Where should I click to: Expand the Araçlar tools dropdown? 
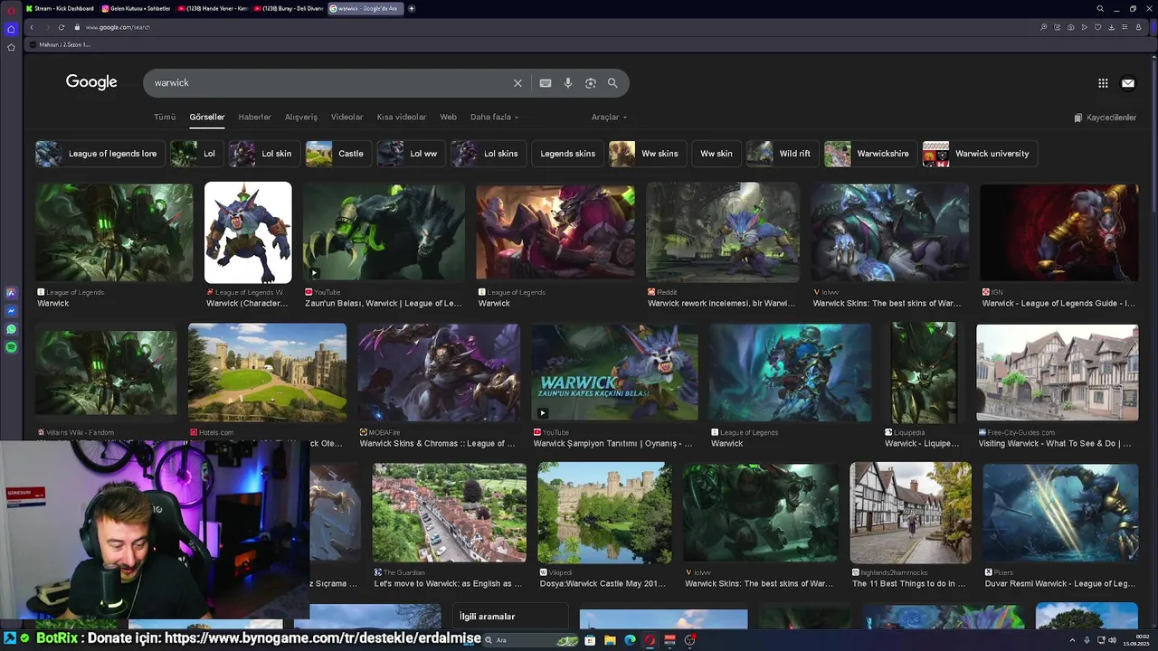(x=609, y=117)
